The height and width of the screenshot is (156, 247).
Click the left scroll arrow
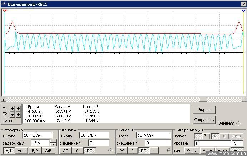4,100
